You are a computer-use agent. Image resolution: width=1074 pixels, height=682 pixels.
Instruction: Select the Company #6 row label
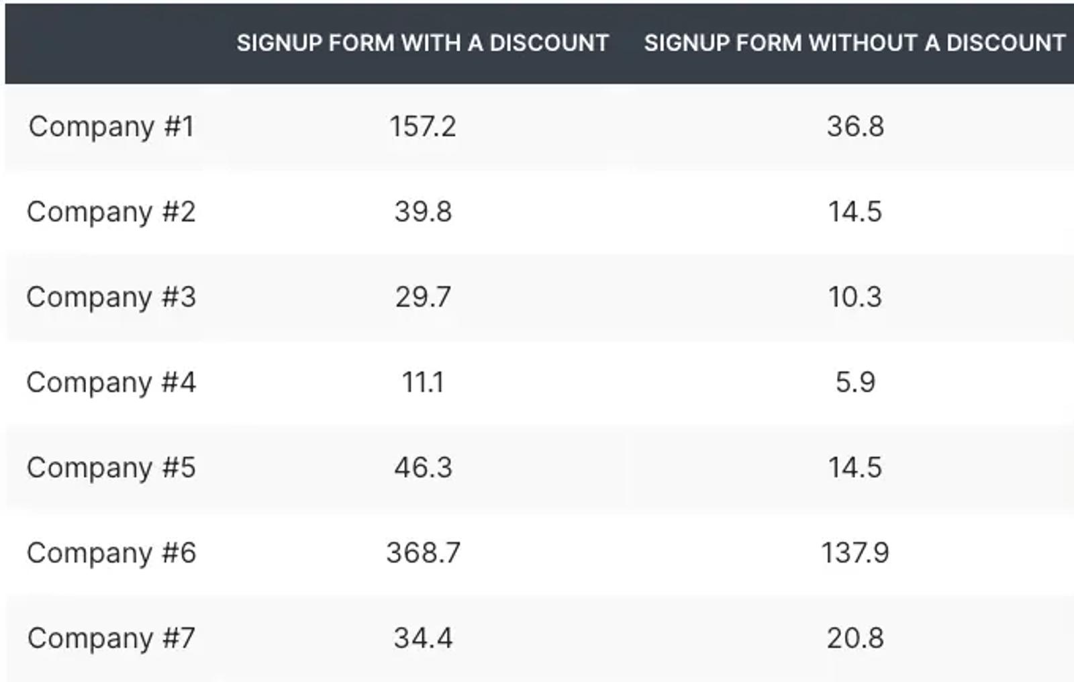(111, 553)
